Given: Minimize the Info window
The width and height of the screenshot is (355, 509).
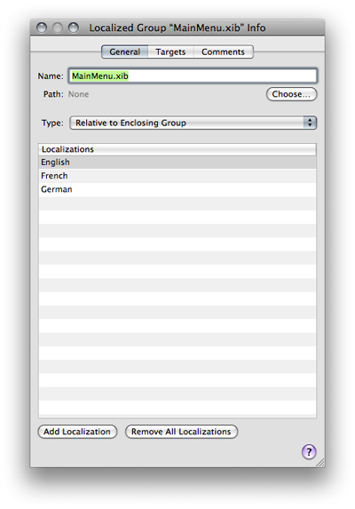Looking at the screenshot, I should point(58,28).
